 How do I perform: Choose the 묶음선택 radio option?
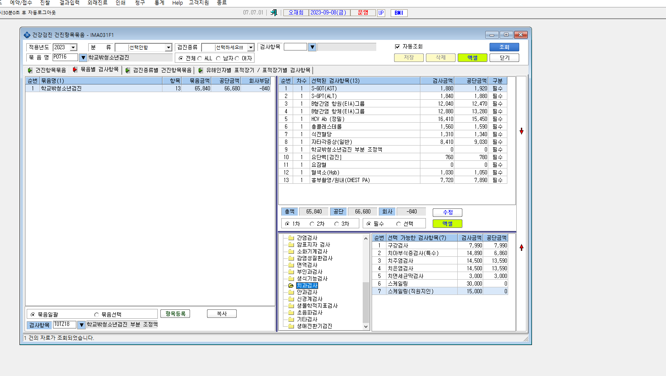pyautogui.click(x=96, y=314)
